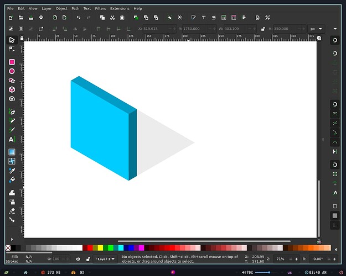Open the File menu
The image size is (346, 276).
11,8
